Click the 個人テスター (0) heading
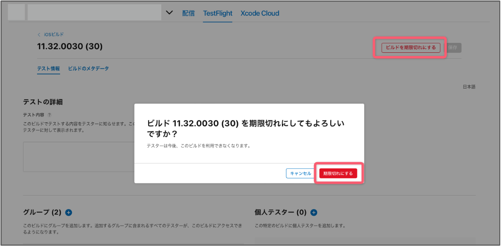The height and width of the screenshot is (247, 501). click(281, 212)
